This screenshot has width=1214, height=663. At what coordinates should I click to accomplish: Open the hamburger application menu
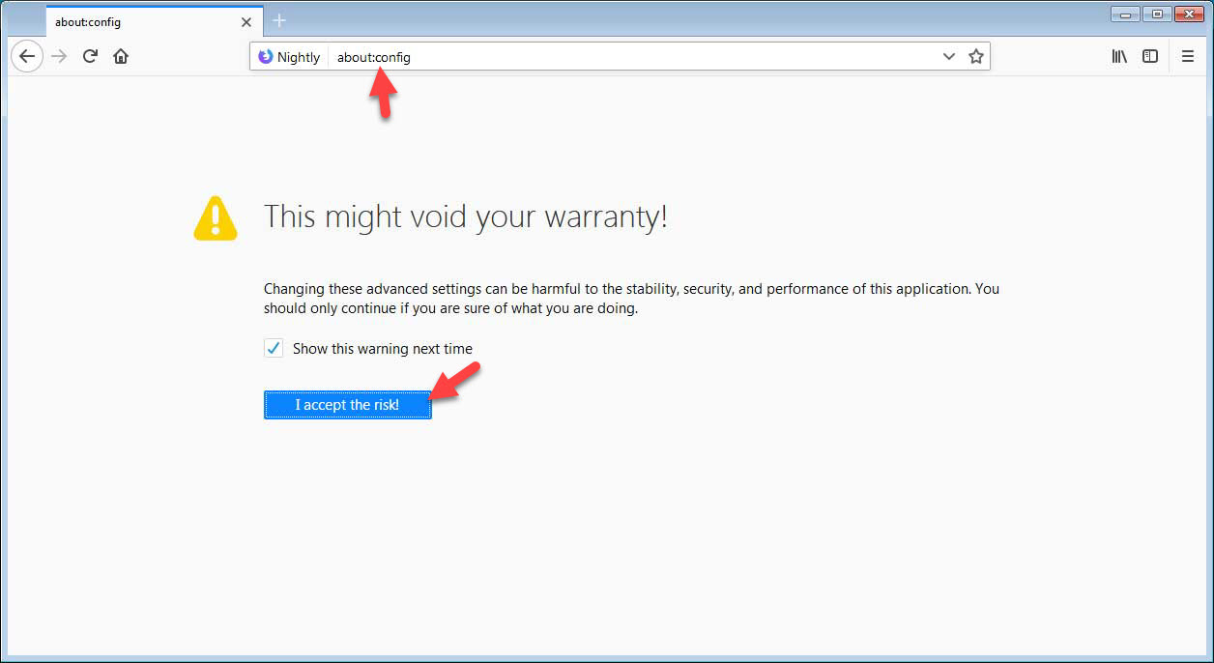click(1188, 57)
